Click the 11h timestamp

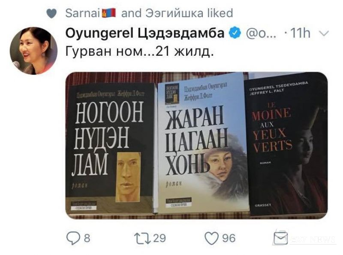point(301,33)
